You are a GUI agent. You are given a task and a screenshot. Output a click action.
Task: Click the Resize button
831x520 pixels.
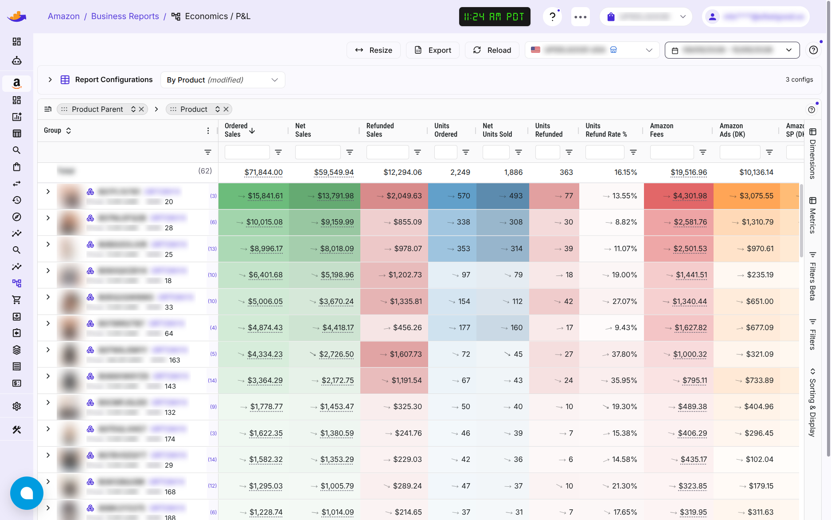[374, 50]
